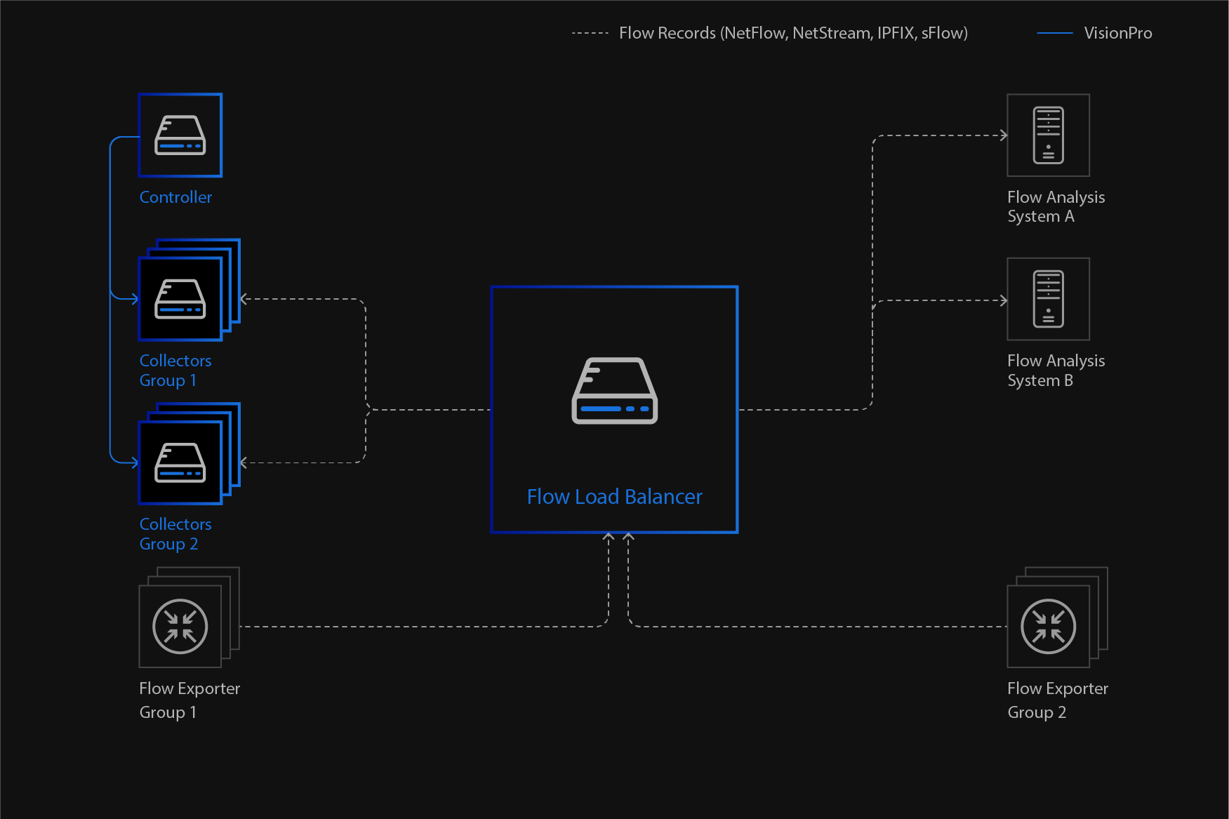Click the Flow Load Balancer device icon
Screen dimensions: 1229x819
pyautogui.click(x=614, y=391)
